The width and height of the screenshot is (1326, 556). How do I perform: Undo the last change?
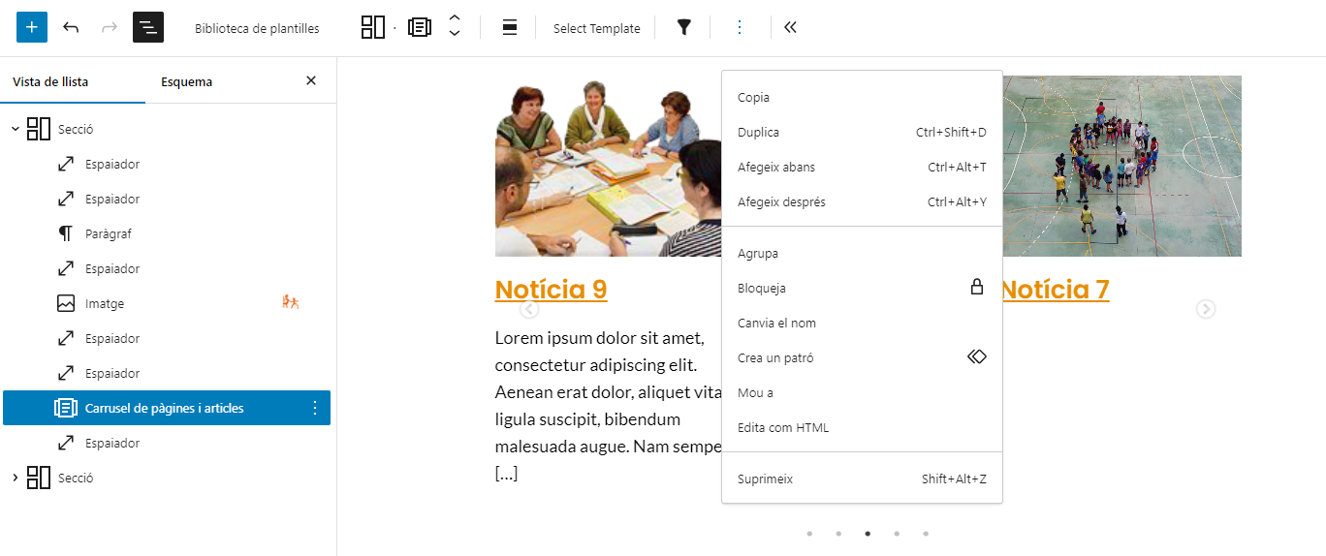[71, 27]
